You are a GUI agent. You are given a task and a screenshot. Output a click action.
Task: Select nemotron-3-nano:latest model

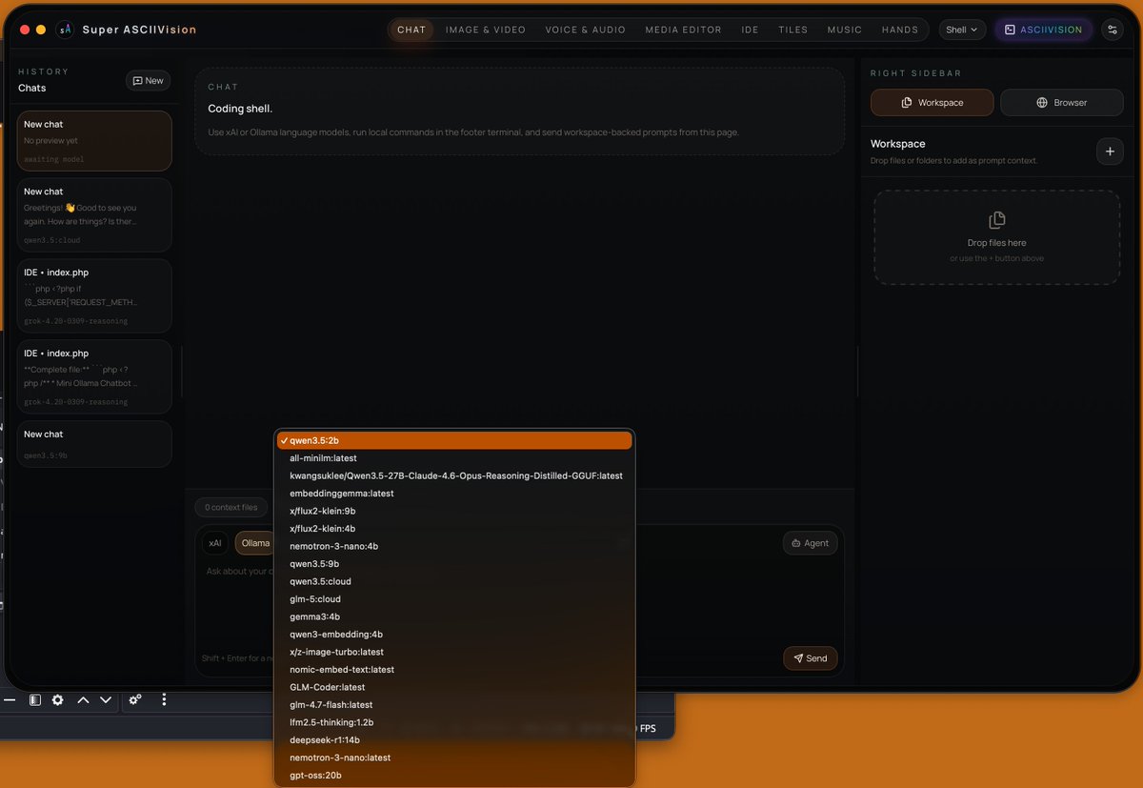coord(454,758)
